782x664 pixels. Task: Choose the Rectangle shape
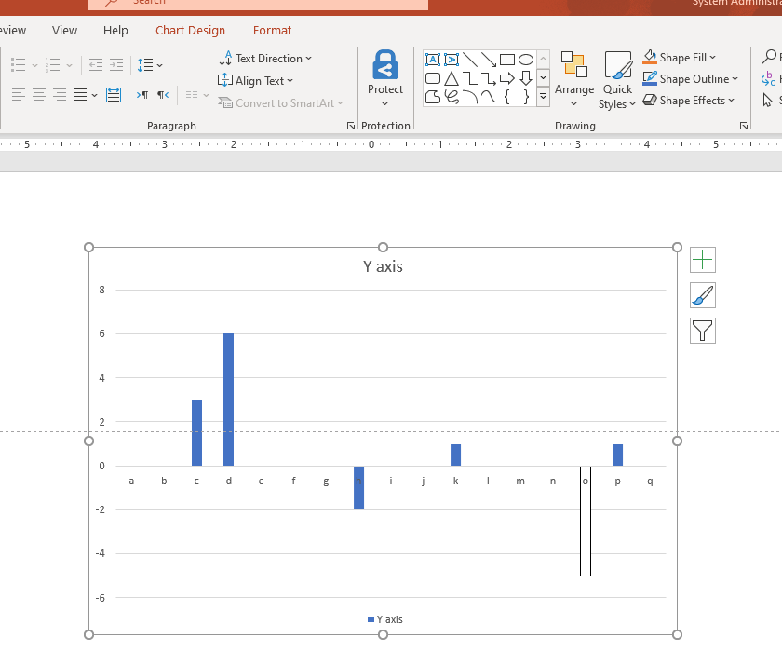[x=507, y=60]
